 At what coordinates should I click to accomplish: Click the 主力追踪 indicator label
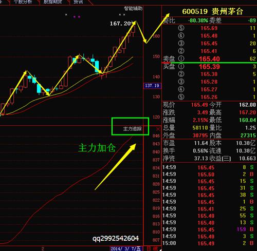pos(133,129)
